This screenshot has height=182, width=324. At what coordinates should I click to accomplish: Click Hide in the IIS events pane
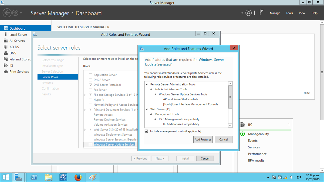(307, 93)
